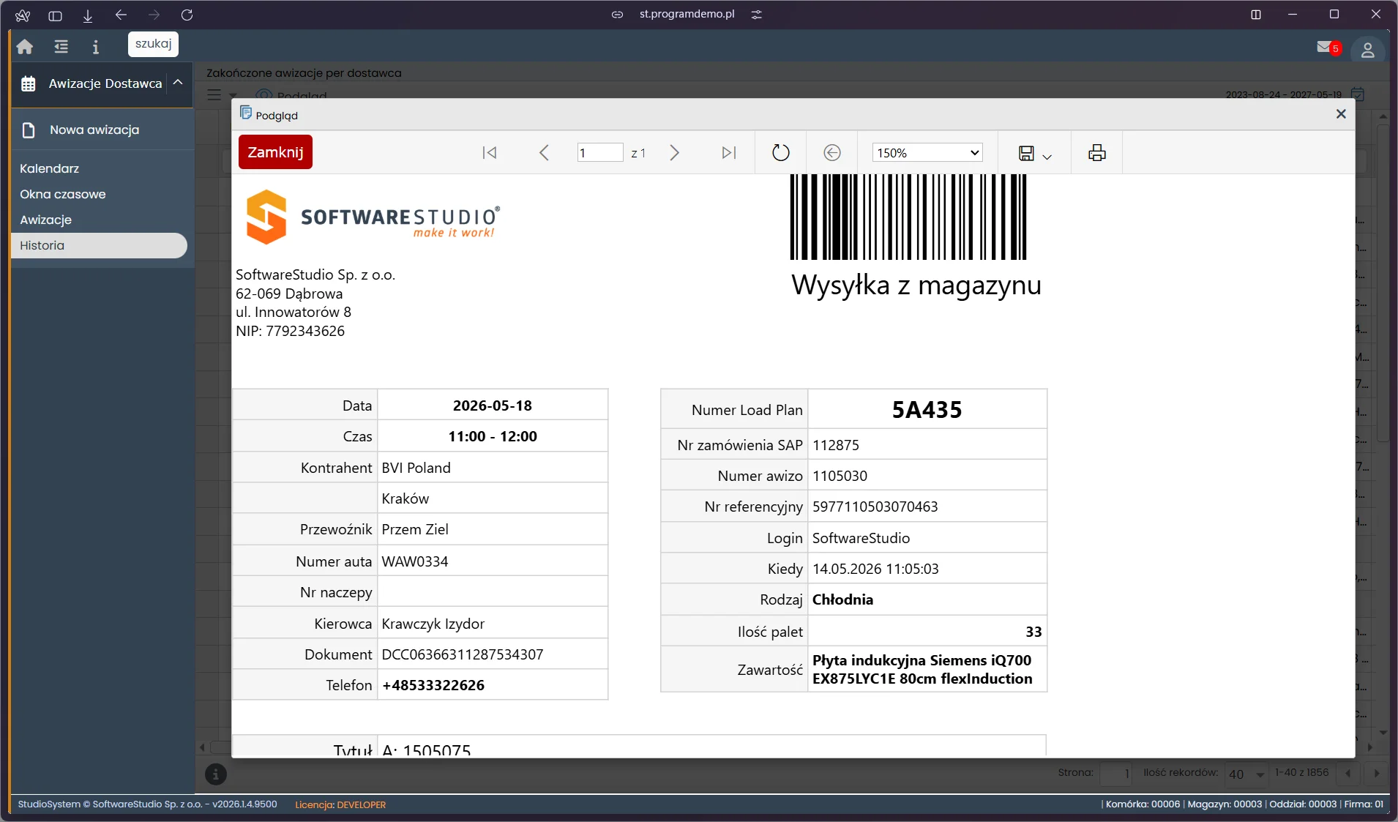Click the back-navigate circle arrow icon

coord(832,152)
